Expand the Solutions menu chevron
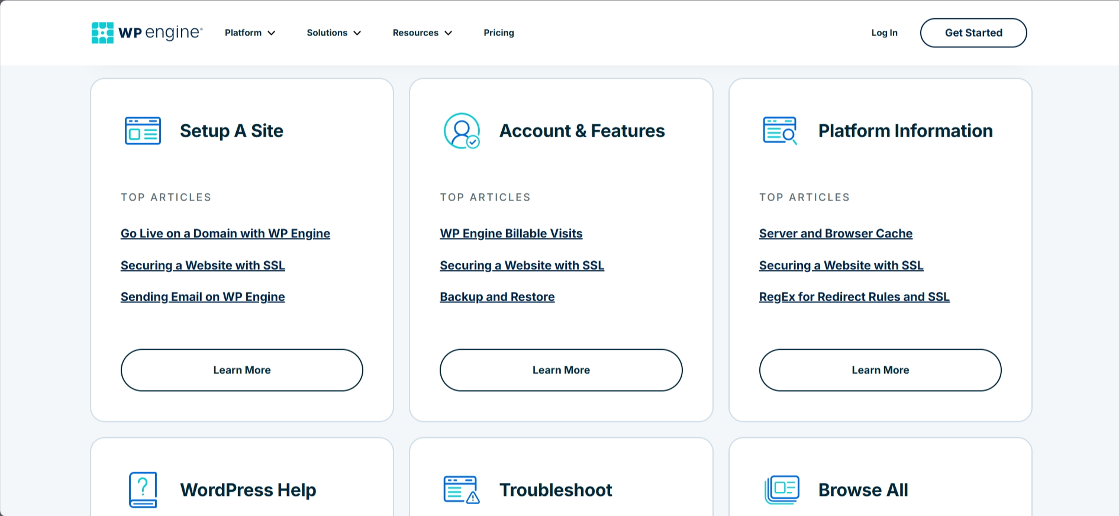Screen dimensions: 1119x516 coord(357,33)
